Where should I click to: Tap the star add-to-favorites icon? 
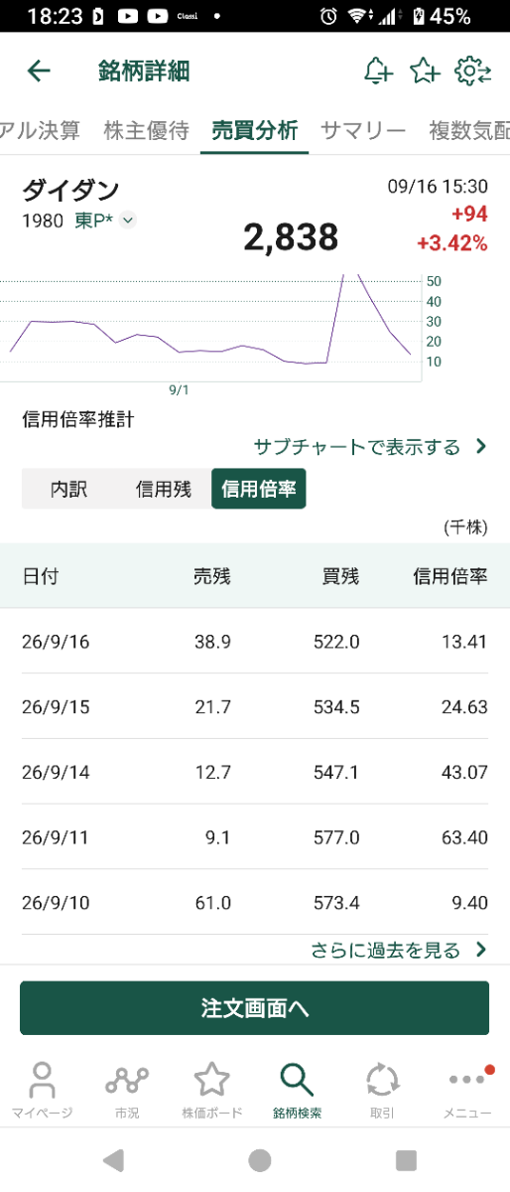click(425, 72)
